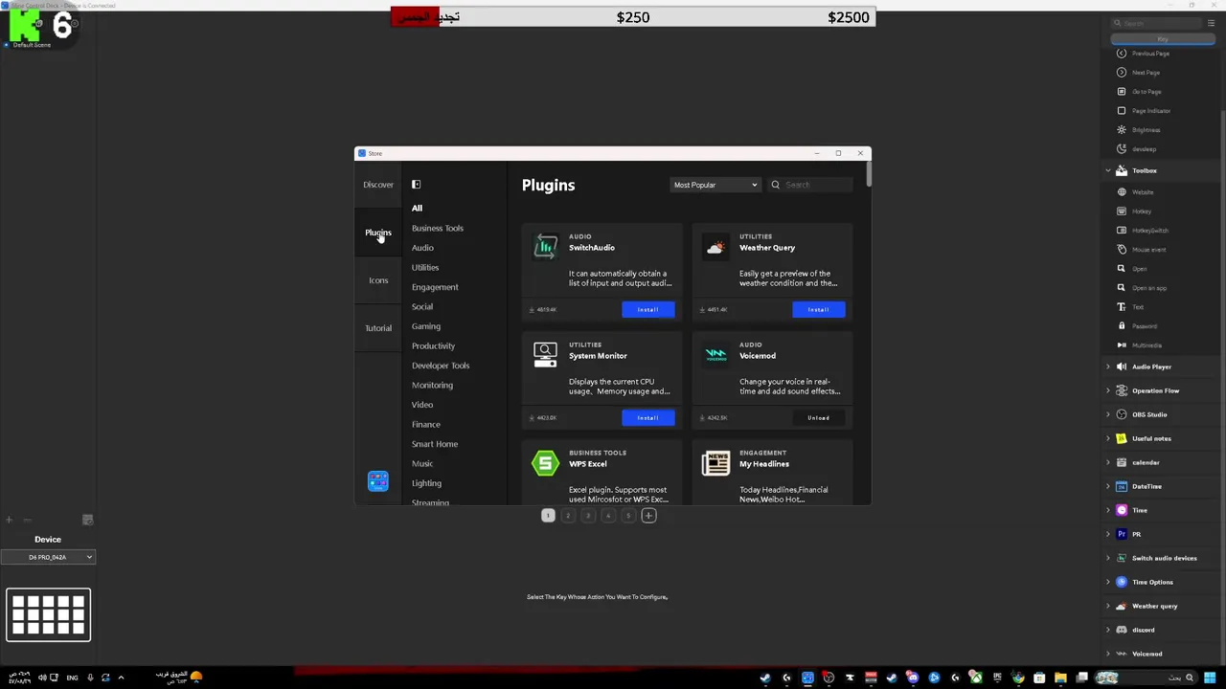
Task: Click the My Headlines plugin icon
Action: tap(715, 463)
